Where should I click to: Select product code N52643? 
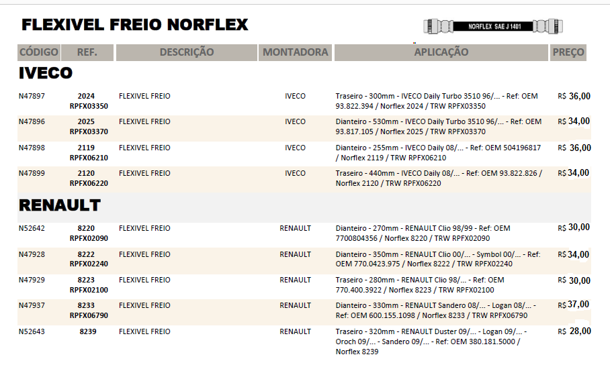pos(32,331)
